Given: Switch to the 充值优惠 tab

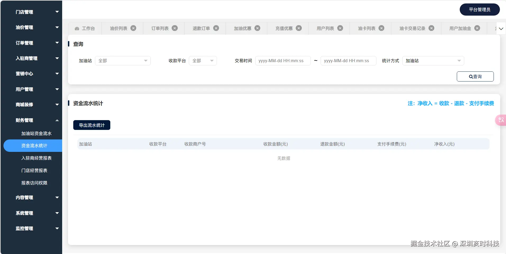Looking at the screenshot, I should coord(284,29).
